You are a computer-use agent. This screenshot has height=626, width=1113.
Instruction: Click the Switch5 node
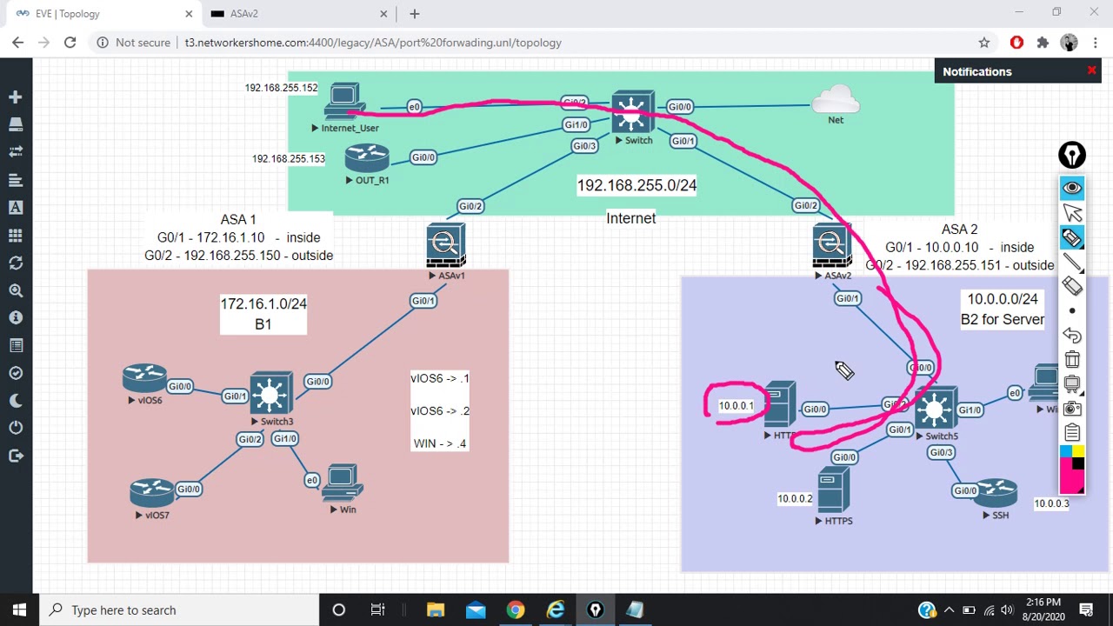(936, 408)
